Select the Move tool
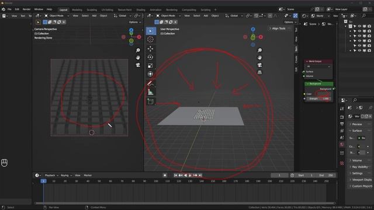Screen dimensions: 374x210 150,49
